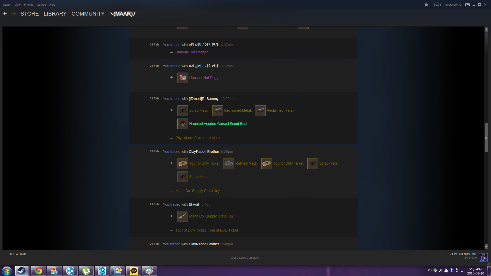This screenshot has height=276, width=491.
Task: Click the back navigation arrow
Action: pos(5,14)
